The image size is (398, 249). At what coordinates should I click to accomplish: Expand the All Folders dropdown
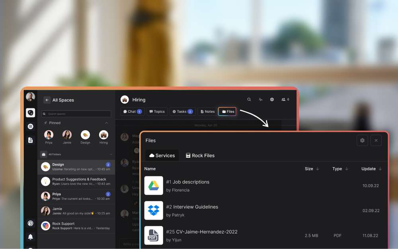[111, 154]
